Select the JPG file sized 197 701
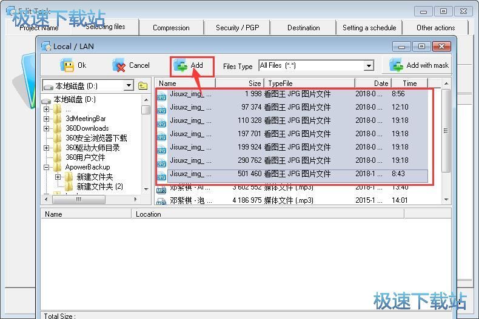 292,134
